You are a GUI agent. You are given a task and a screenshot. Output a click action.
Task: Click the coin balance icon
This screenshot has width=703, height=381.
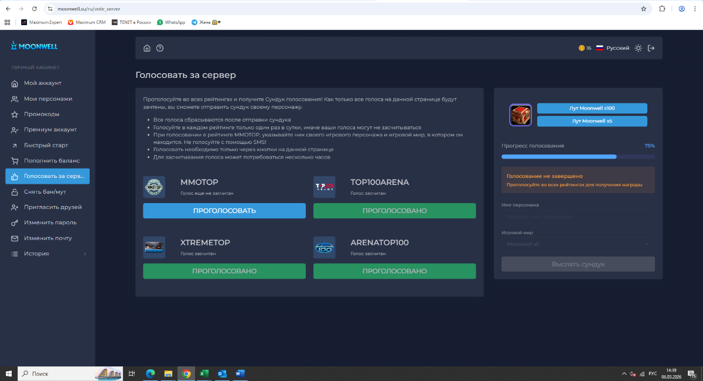click(581, 48)
